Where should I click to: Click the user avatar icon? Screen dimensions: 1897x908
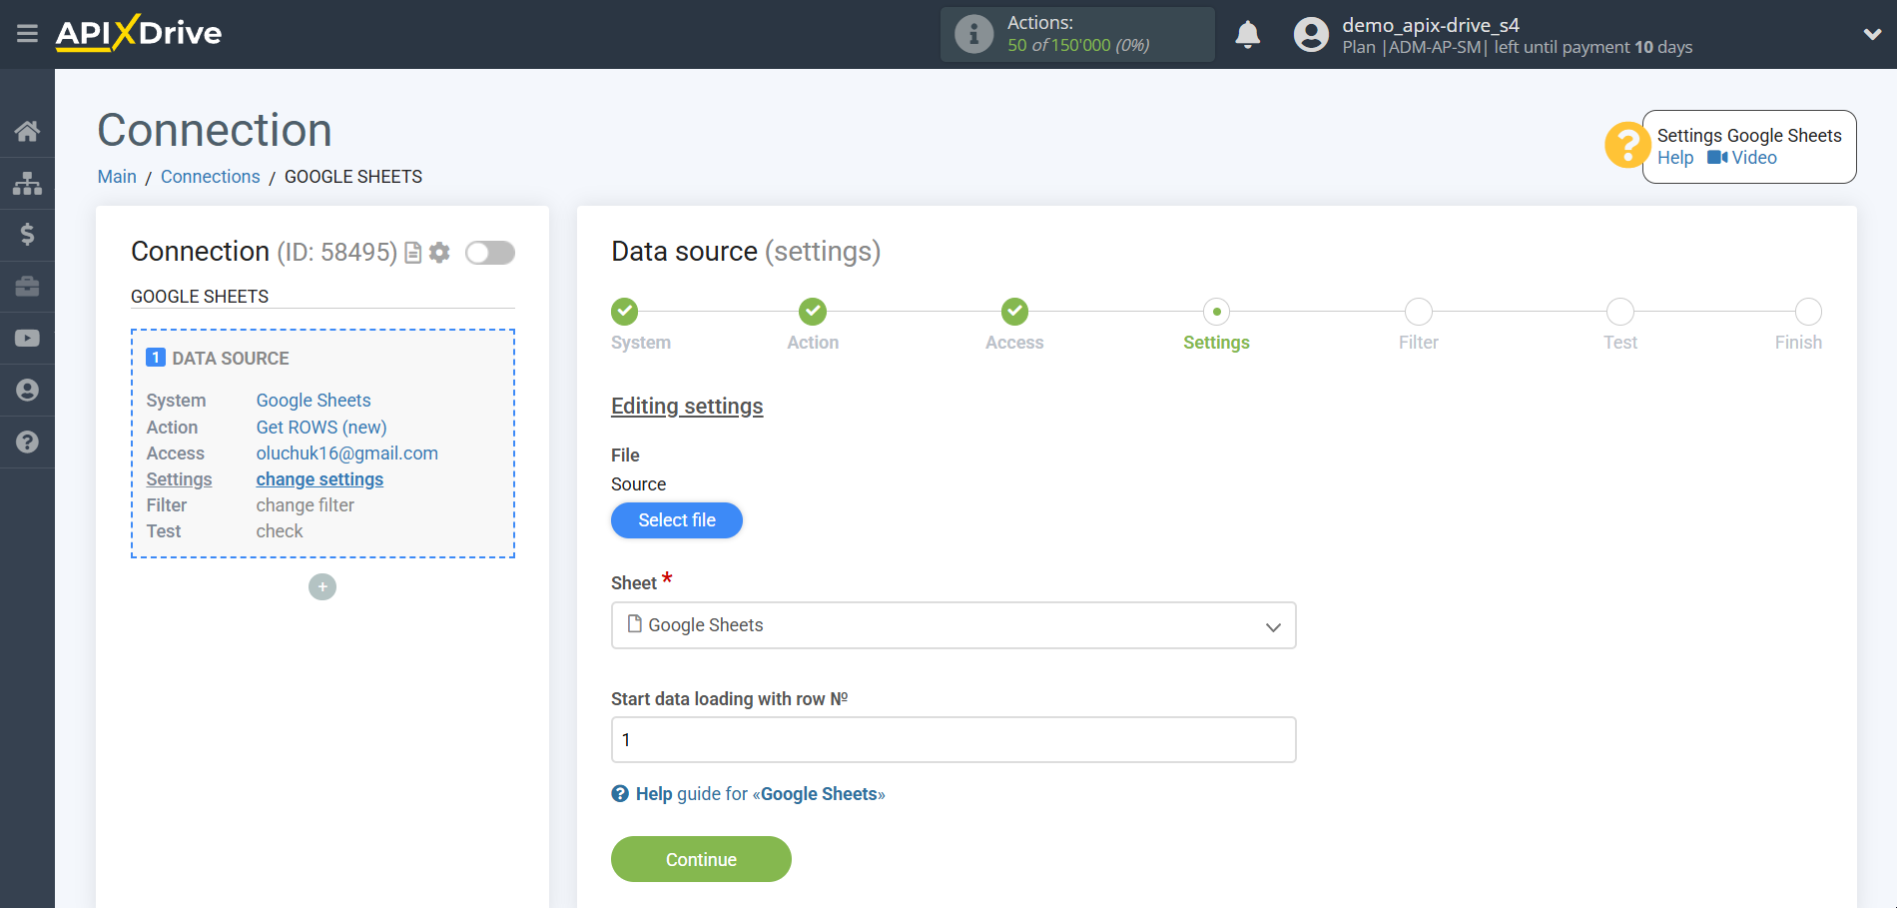coord(1311,34)
